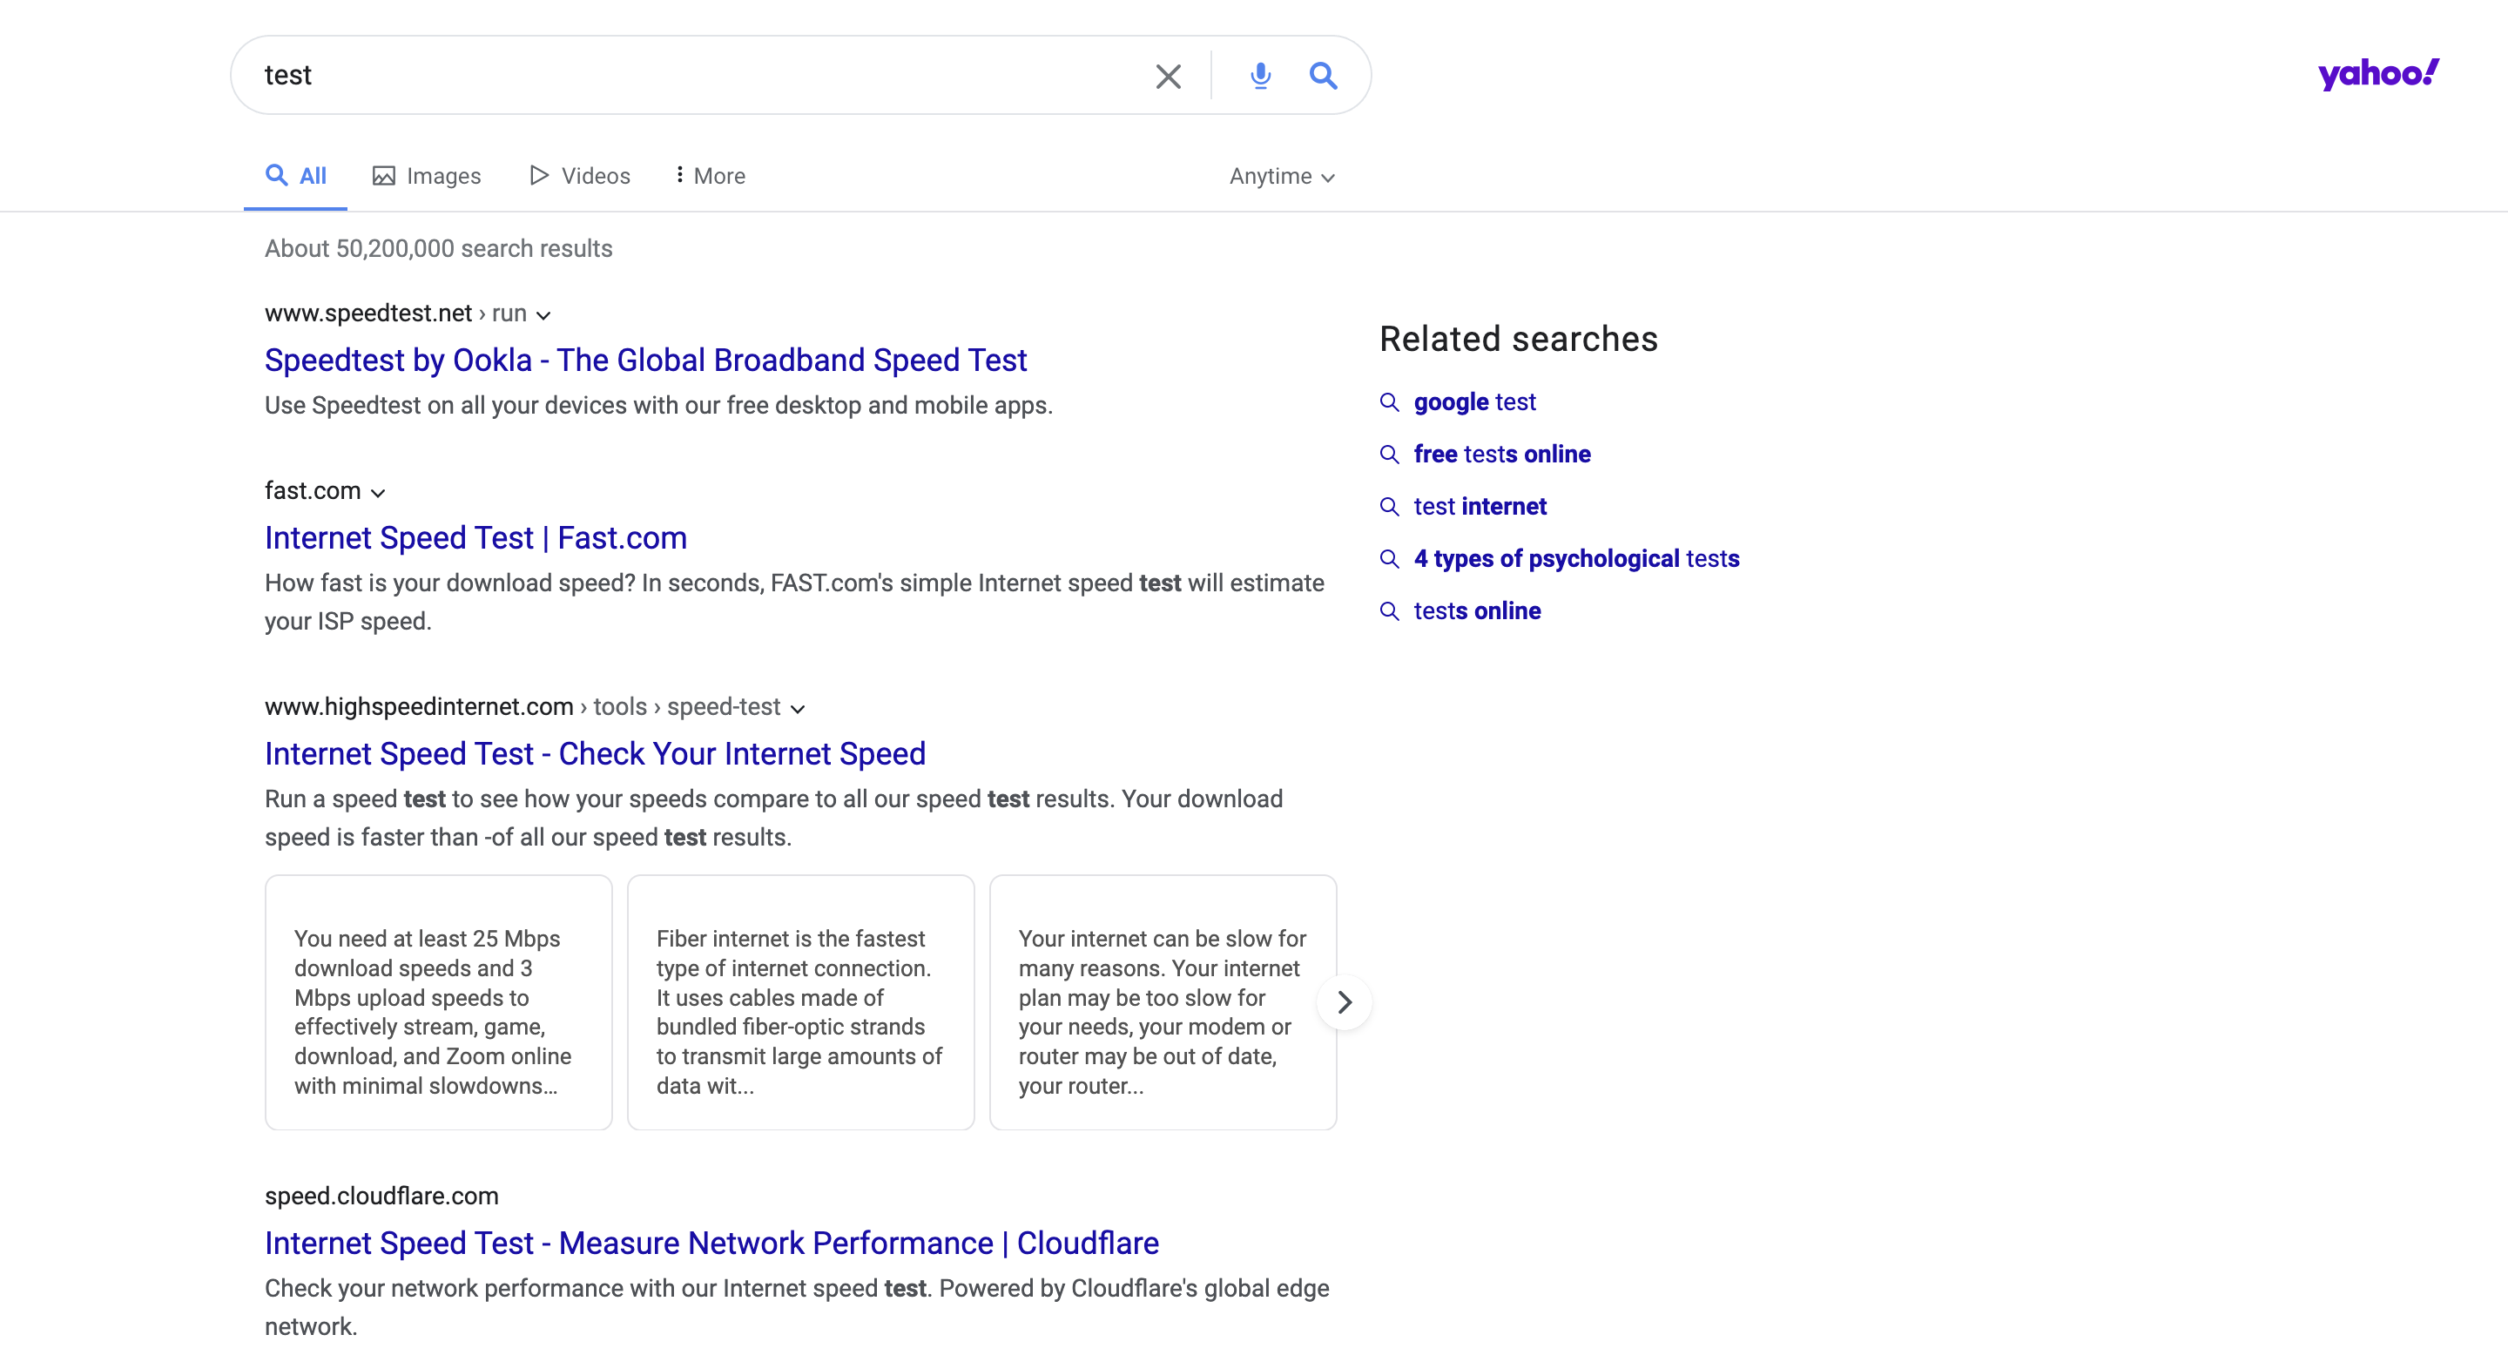This screenshot has height=1355, width=2508.
Task: Switch to the Videos tab
Action: [579, 176]
